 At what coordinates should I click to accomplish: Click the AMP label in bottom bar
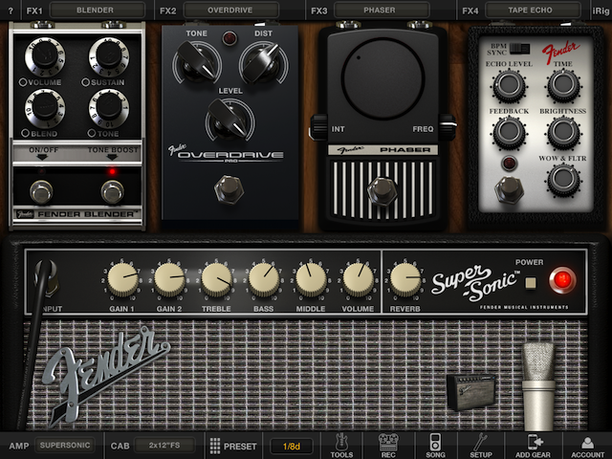click(19, 446)
